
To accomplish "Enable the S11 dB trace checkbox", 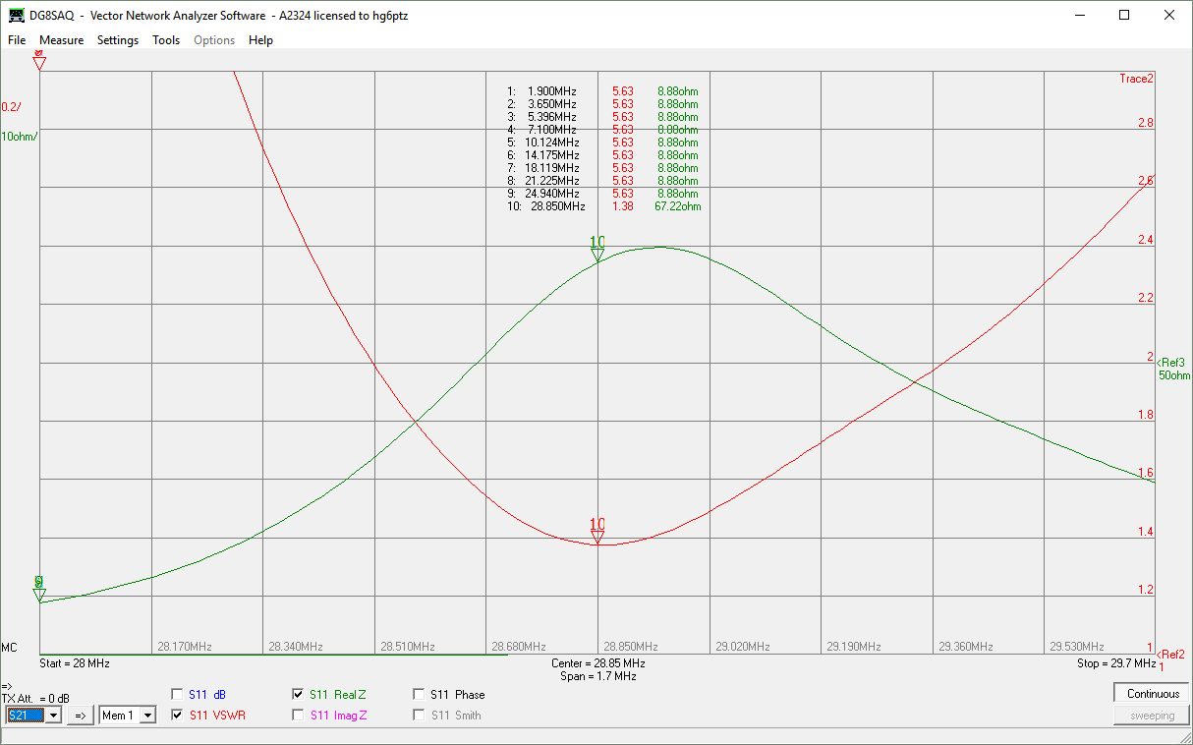I will pyautogui.click(x=178, y=694).
